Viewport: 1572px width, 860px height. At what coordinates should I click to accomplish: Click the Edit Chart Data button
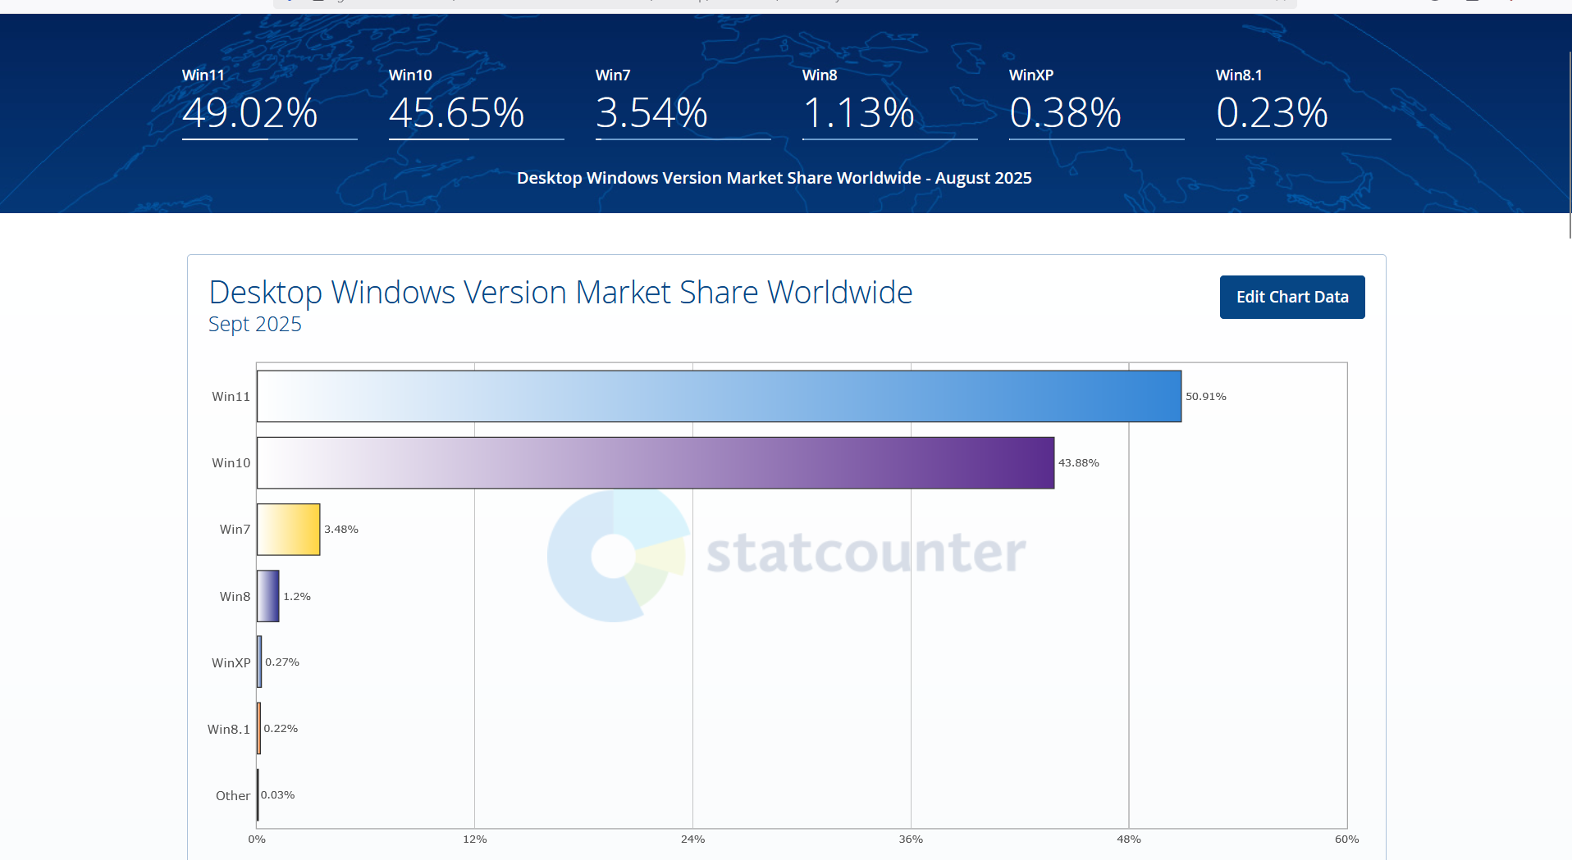(x=1292, y=297)
